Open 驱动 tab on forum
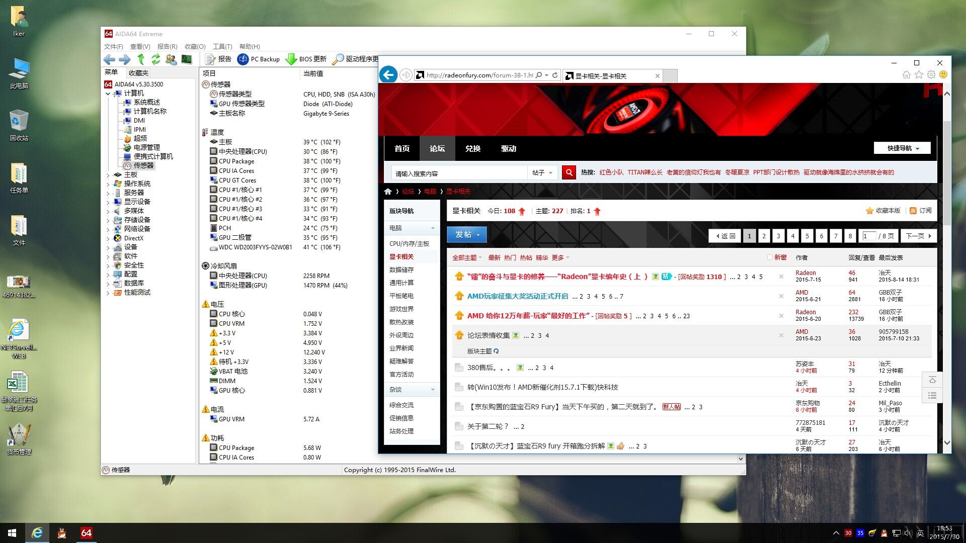This screenshot has width=966, height=543. tap(508, 149)
